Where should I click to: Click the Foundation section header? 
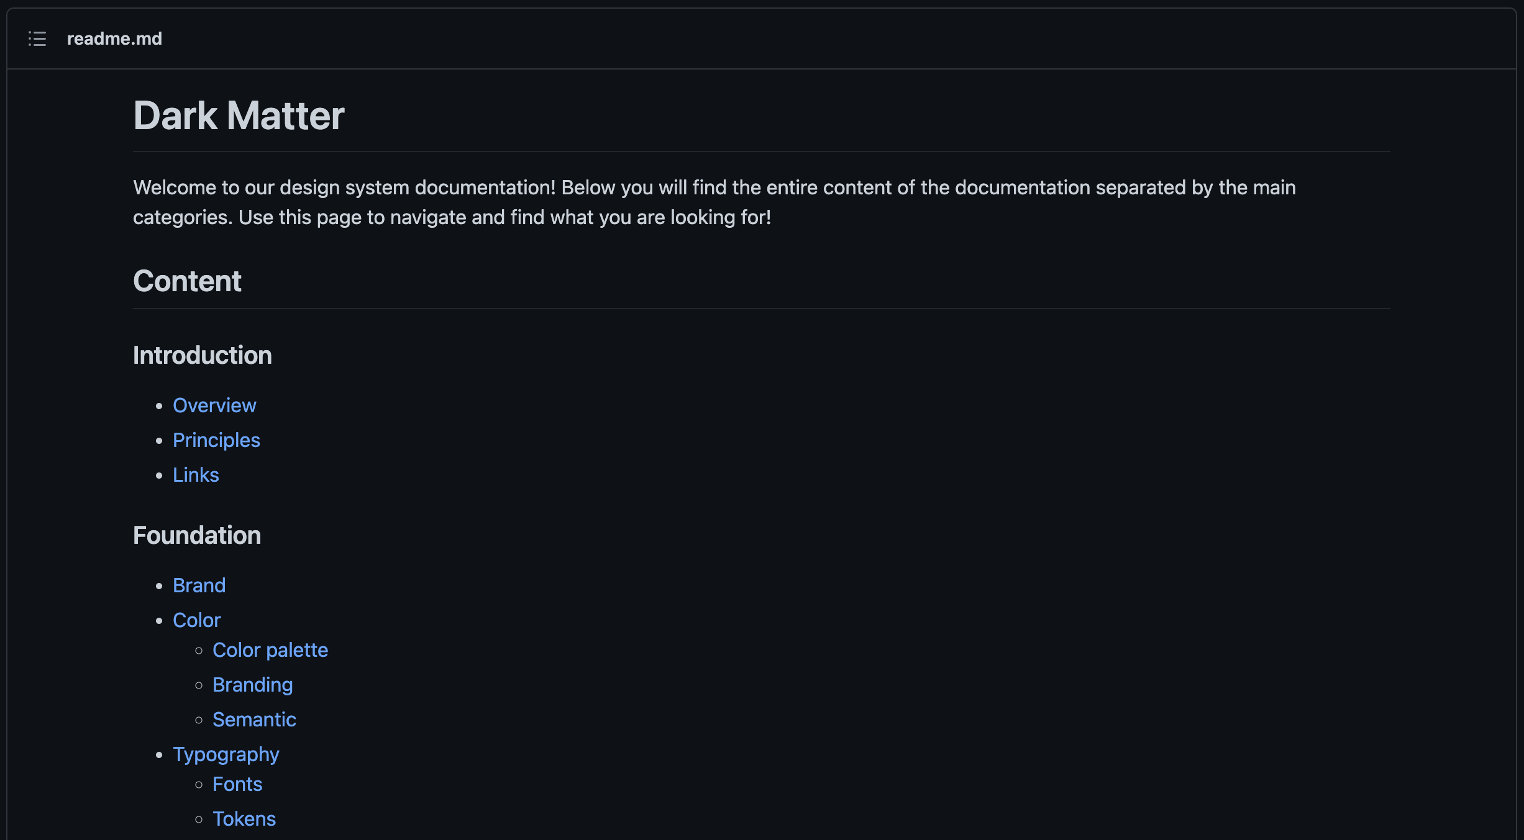pyautogui.click(x=196, y=536)
